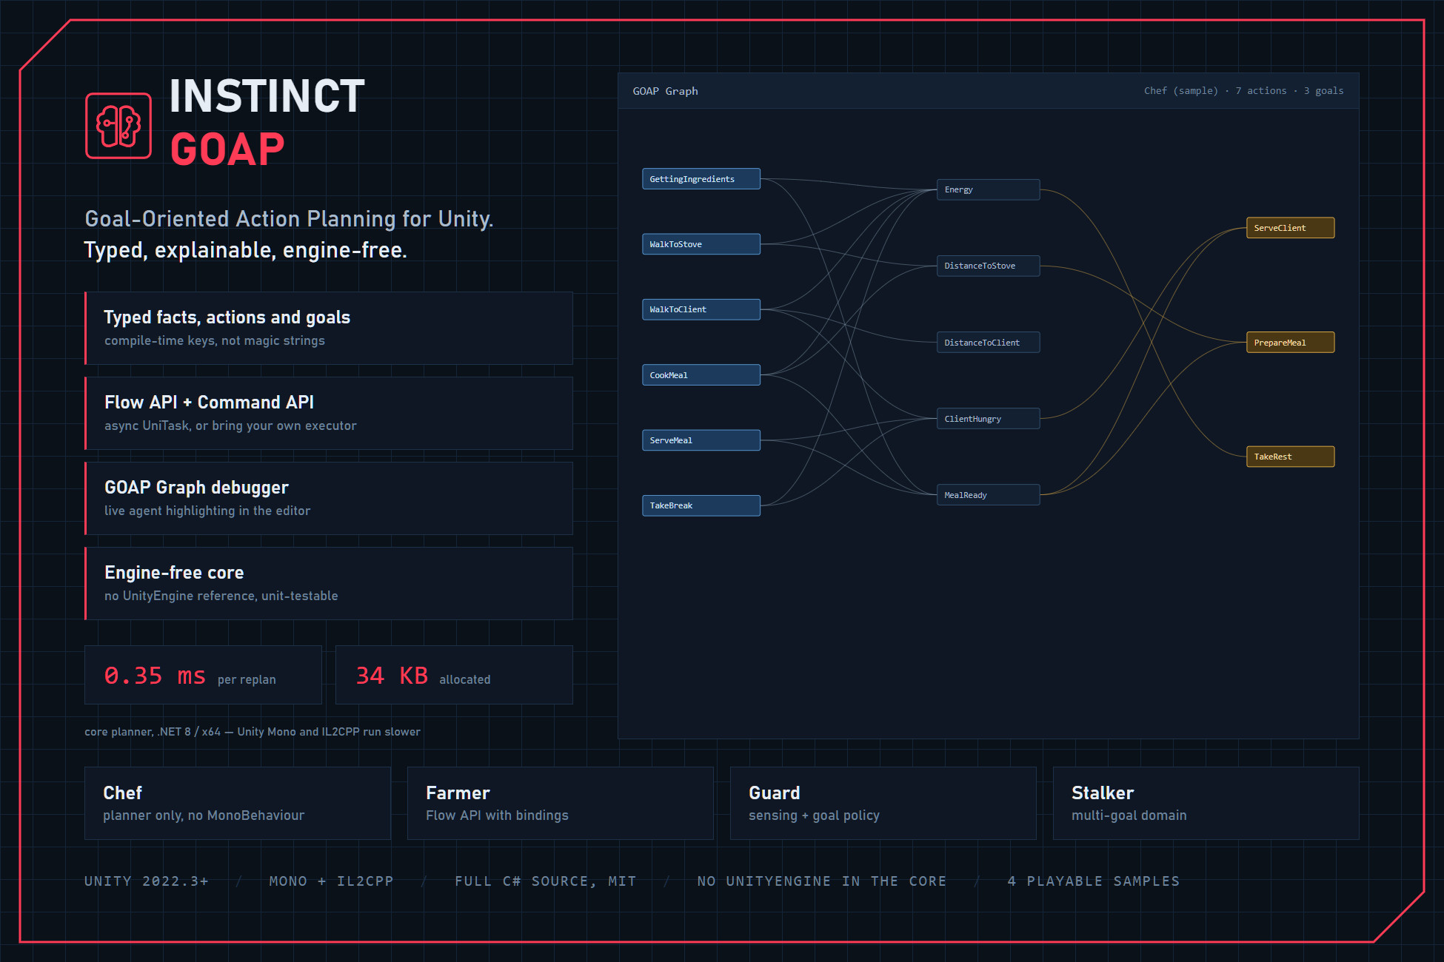
Task: Click the FULL C# SOURCE, MIT footer text
Action: click(546, 881)
